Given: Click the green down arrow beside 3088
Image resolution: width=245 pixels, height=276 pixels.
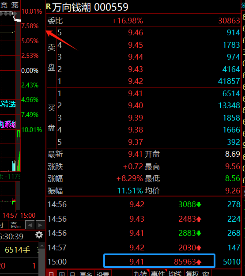Looking at the screenshot, I should point(199,204).
